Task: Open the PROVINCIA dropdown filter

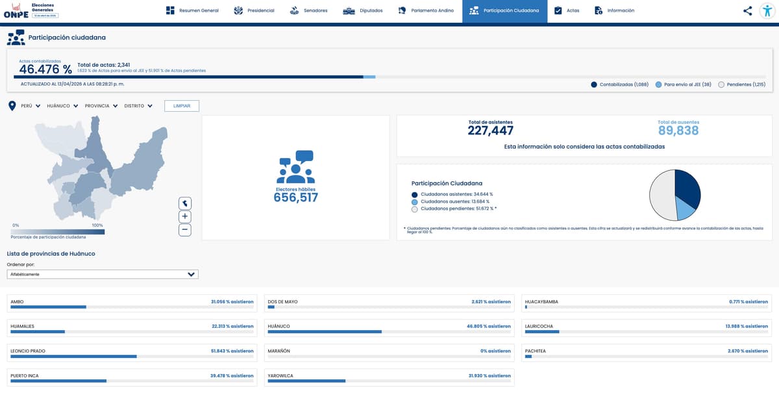Action: click(101, 106)
